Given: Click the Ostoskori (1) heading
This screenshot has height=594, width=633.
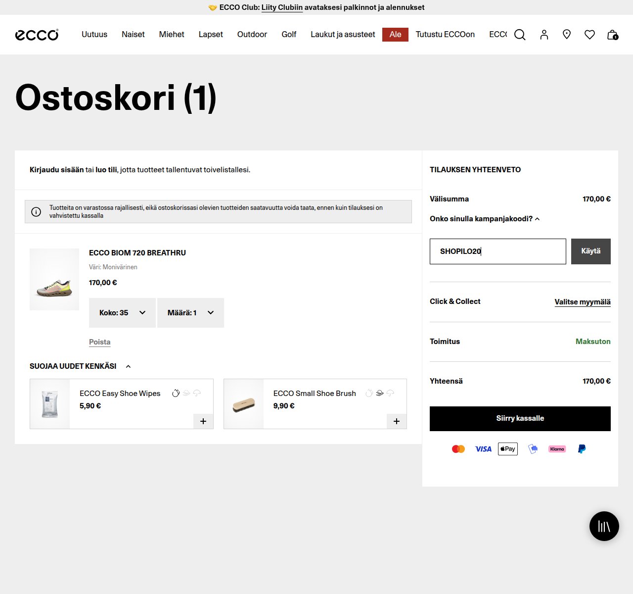Looking at the screenshot, I should (116, 98).
